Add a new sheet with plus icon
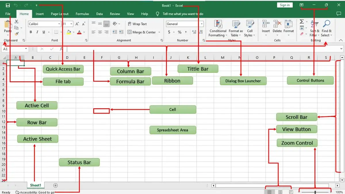 pyautogui.click(x=55, y=186)
